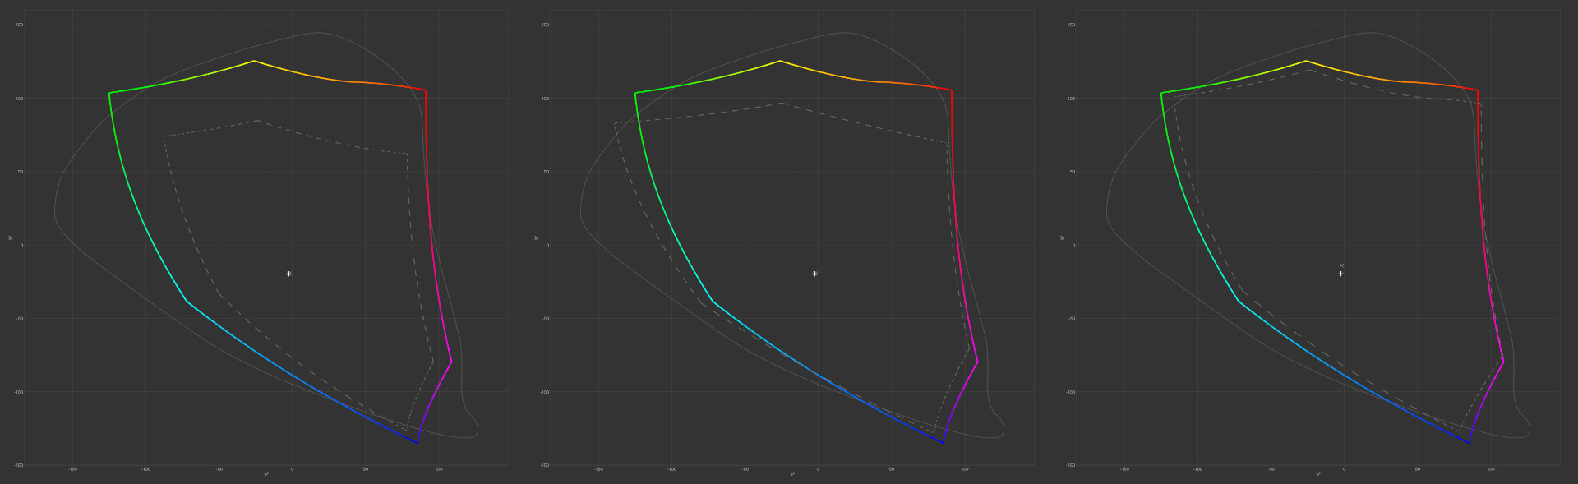Click the white plus marker in middle plot
The height and width of the screenshot is (484, 1578).
(814, 274)
